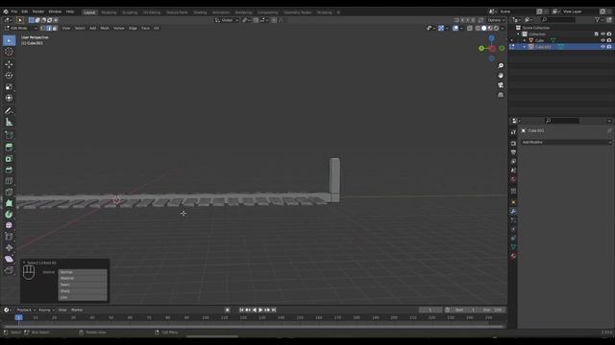
Task: Open the Playback dropdown in timeline
Action: click(26, 310)
